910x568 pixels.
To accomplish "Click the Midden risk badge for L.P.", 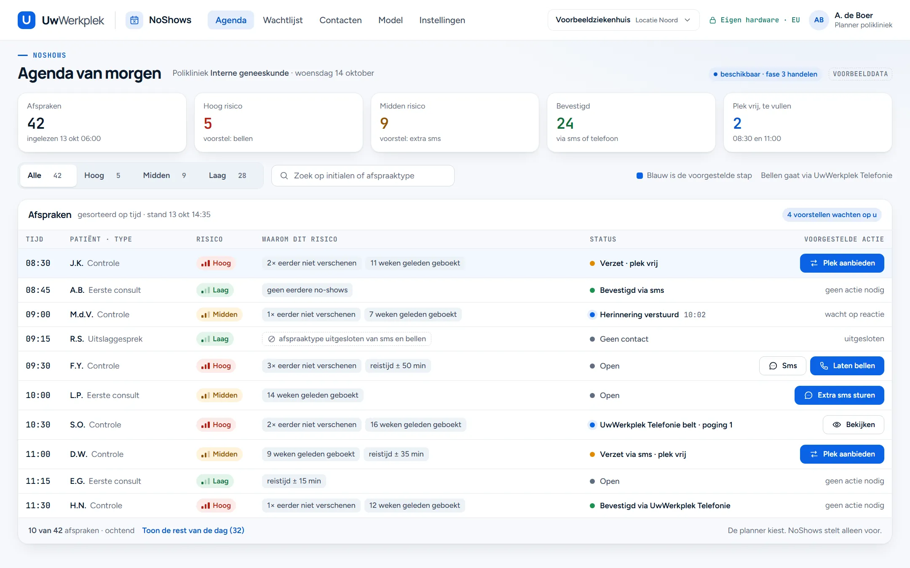I will click(219, 395).
